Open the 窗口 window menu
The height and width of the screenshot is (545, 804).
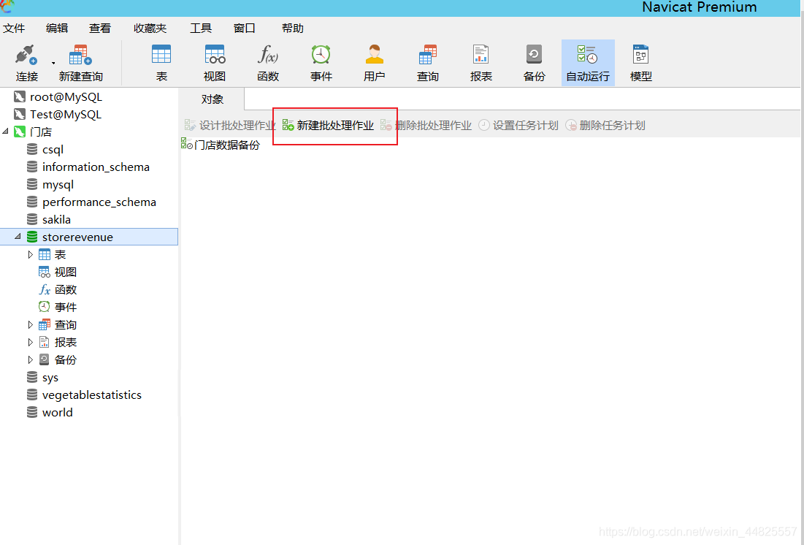245,28
